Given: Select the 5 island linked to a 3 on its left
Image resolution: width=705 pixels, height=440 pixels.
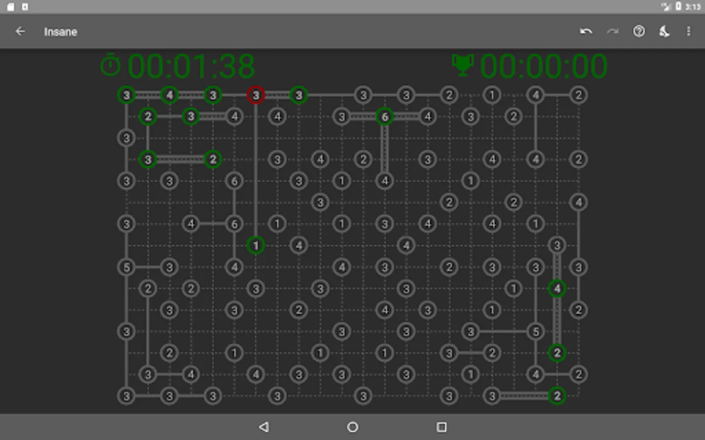Looking at the screenshot, I should (536, 331).
